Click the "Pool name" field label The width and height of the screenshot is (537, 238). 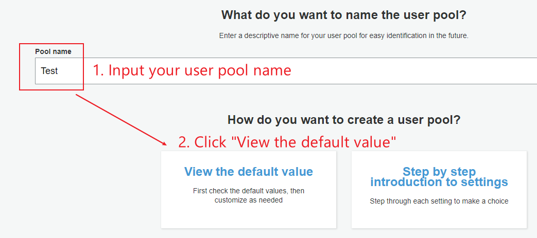53,51
